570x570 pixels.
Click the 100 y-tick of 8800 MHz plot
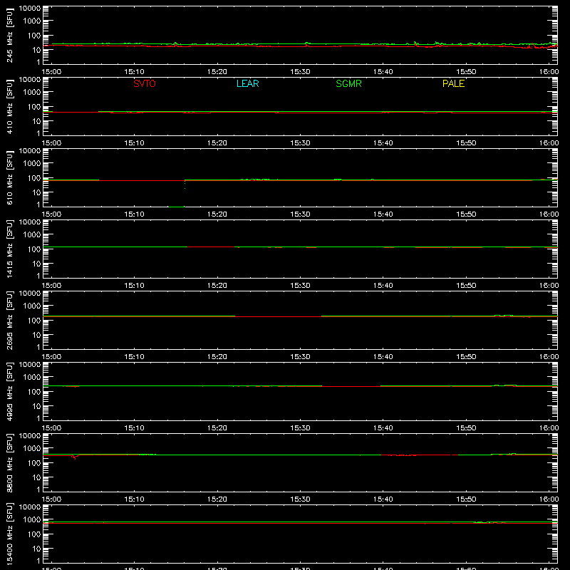tap(34, 463)
